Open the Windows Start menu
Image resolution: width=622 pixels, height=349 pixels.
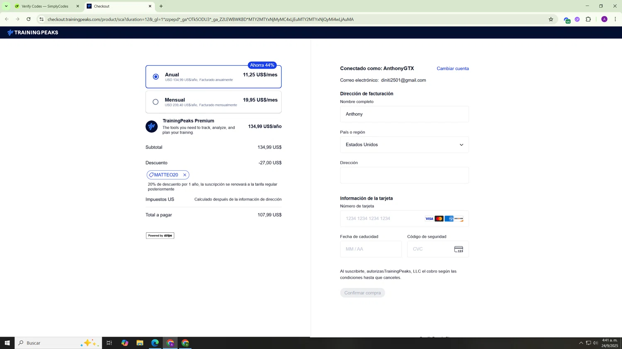point(7,343)
